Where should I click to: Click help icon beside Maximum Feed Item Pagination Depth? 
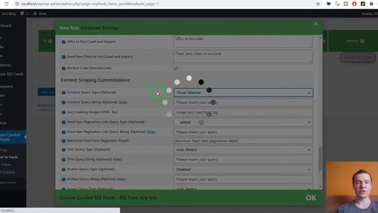(x=64, y=141)
